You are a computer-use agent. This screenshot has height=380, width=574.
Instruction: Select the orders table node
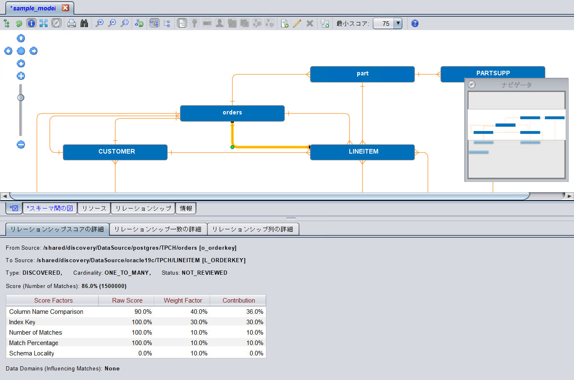coord(232,113)
